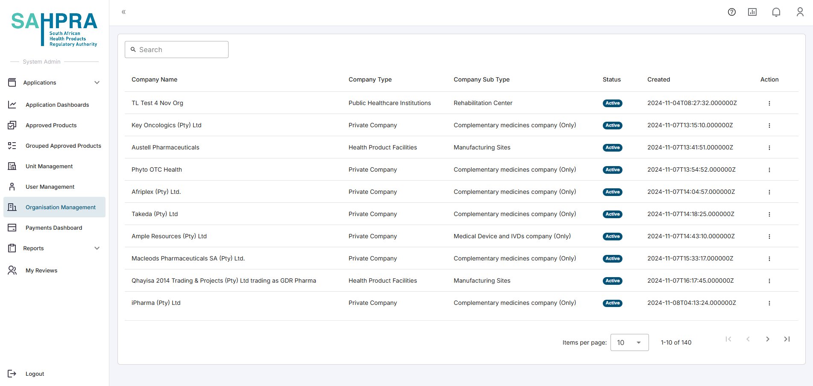Click the Approved Products icon
This screenshot has height=386, width=813.
pyautogui.click(x=12, y=125)
